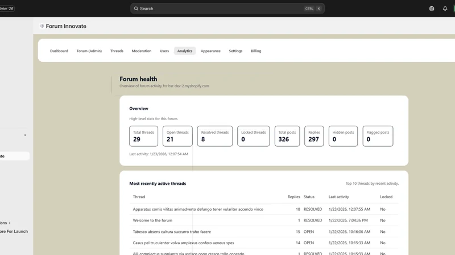
Task: Open the 'For Launch' sidebar link
Action: tap(14, 231)
